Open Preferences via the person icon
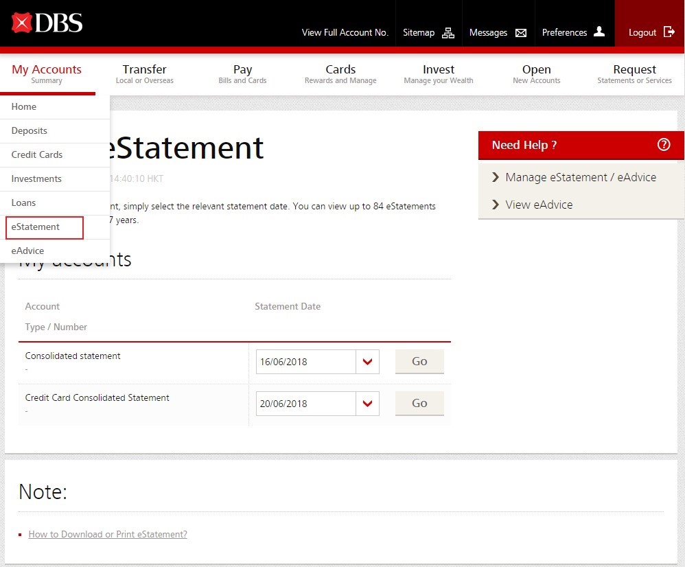The height and width of the screenshot is (567, 685). coord(599,32)
